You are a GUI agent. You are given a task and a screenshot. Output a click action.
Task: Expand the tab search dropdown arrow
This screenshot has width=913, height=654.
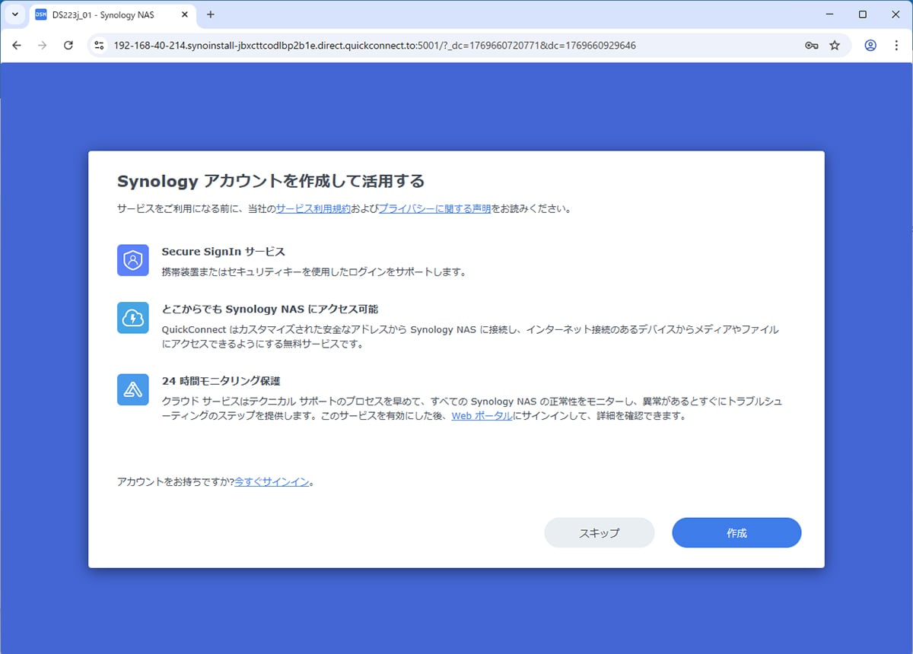point(14,14)
